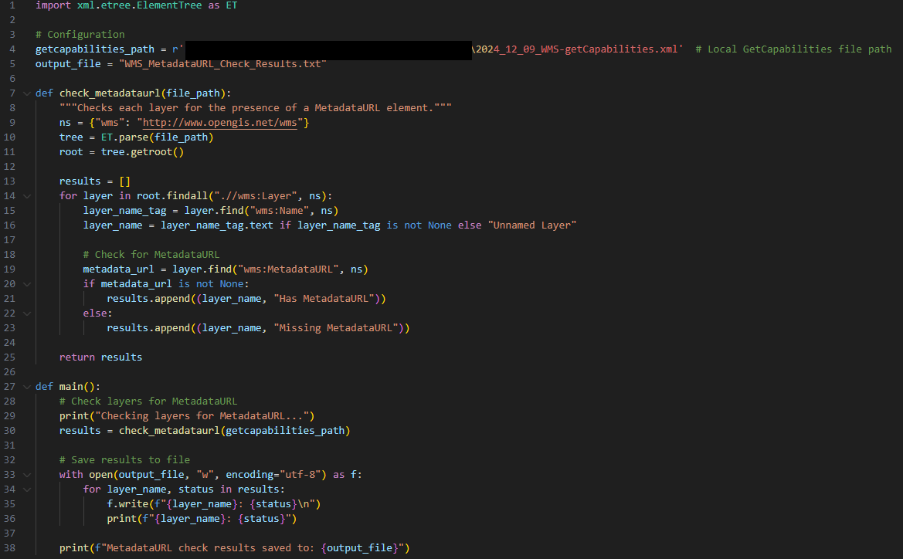
Task: Click the check_metadataurl function name on line 7
Action: click(110, 93)
